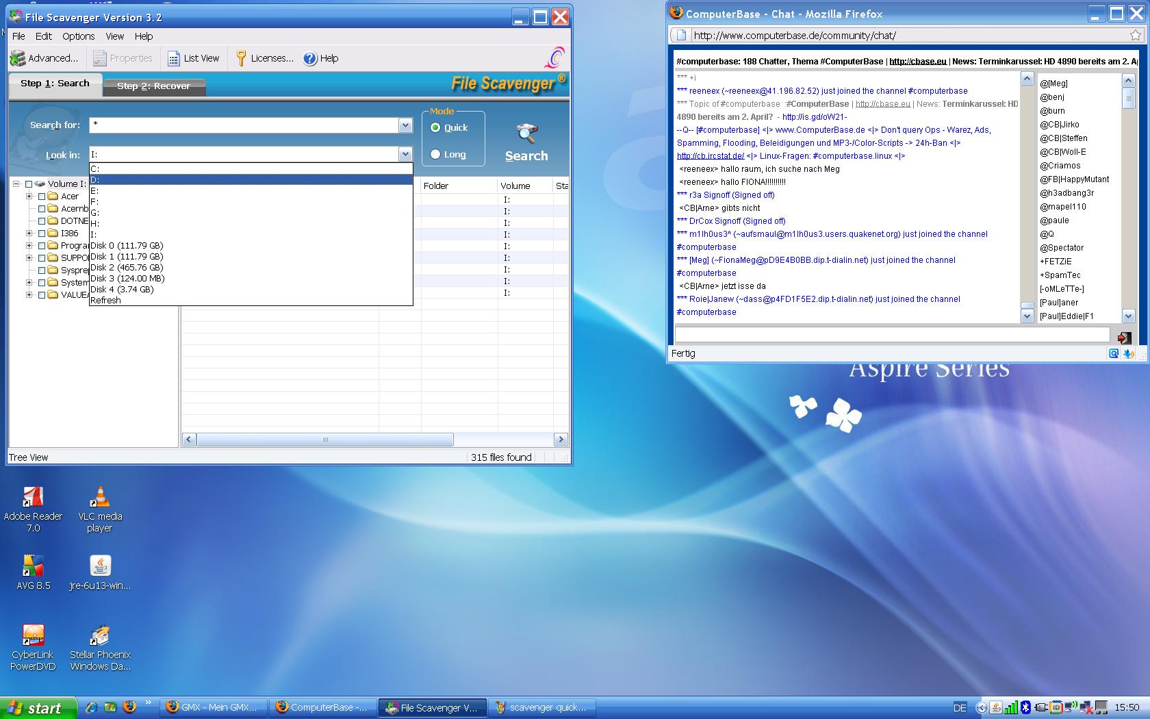The image size is (1150, 719).
Task: Expand the System folder node
Action: click(29, 283)
